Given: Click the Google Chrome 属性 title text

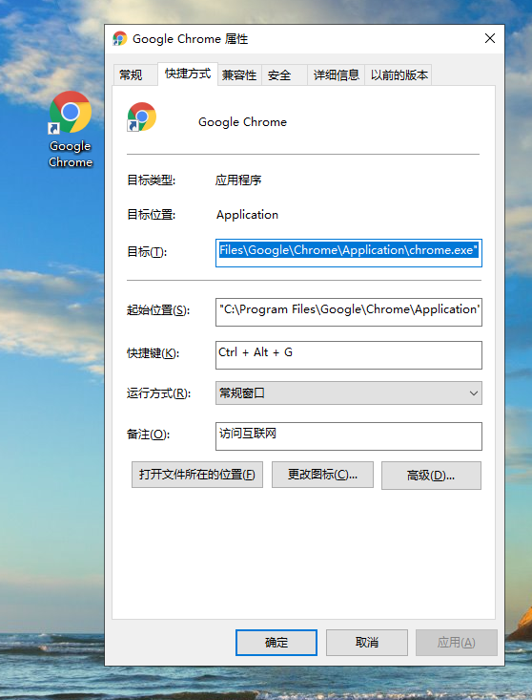Looking at the screenshot, I should (x=191, y=39).
